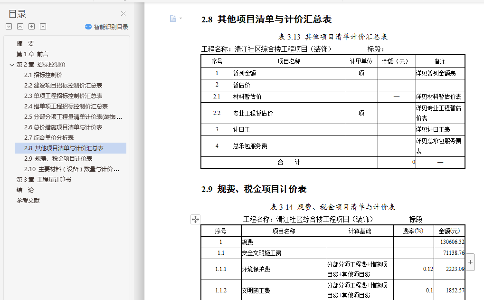The height and width of the screenshot is (300, 484).
Task: Click the remove heading level minus icon
Action: [x=43, y=27]
